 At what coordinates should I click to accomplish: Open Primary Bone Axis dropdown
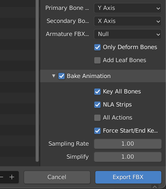(x=128, y=8)
